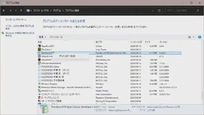Click the エーペックスレジェンズ icon

(x=39, y=98)
